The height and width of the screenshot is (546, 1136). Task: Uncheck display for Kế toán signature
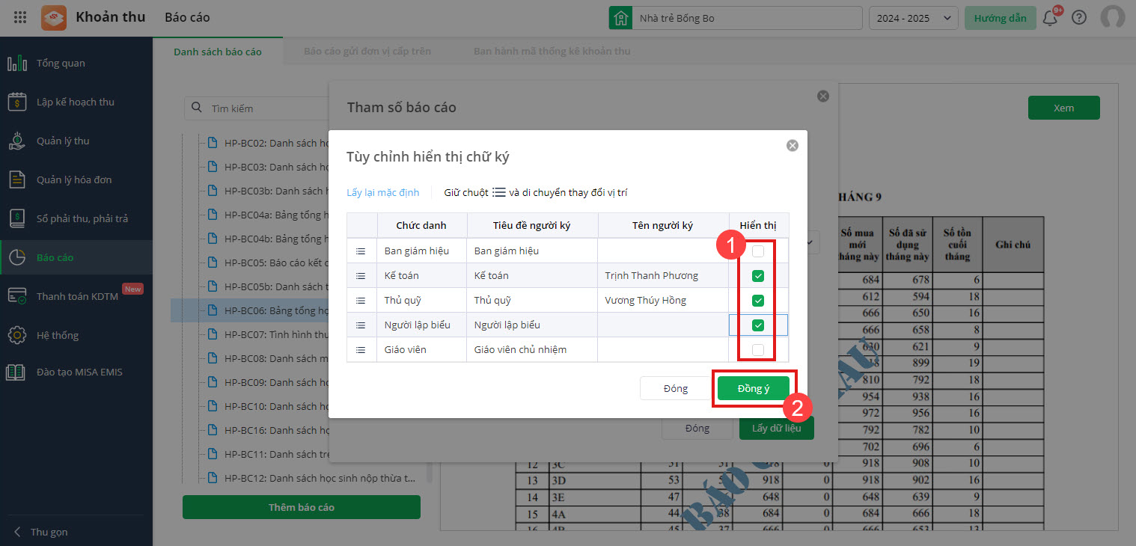coord(758,276)
